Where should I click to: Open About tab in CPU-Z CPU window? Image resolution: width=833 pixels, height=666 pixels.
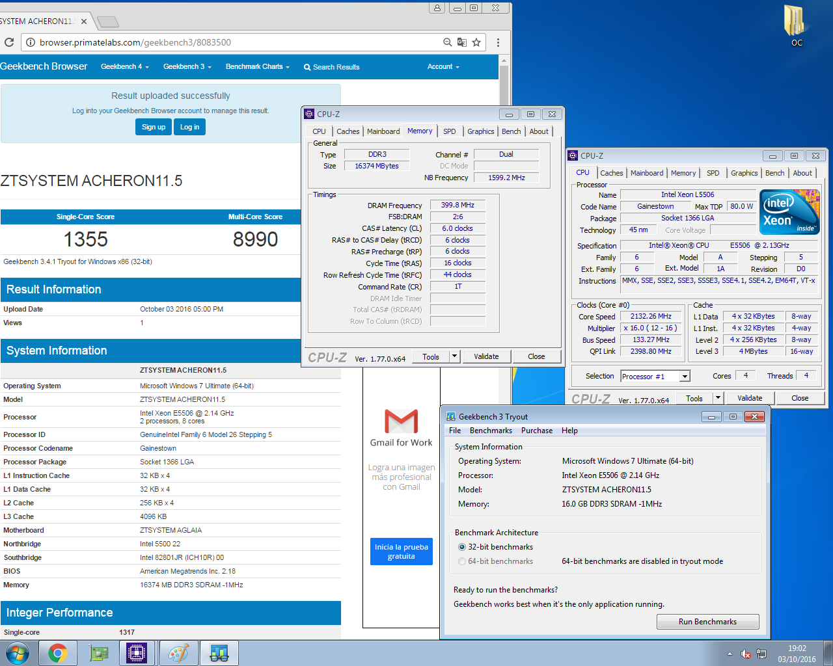click(802, 173)
